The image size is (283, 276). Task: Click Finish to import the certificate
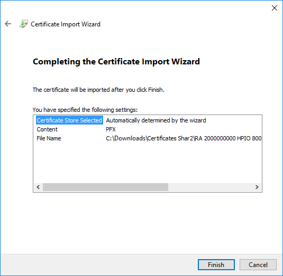pyautogui.click(x=216, y=264)
